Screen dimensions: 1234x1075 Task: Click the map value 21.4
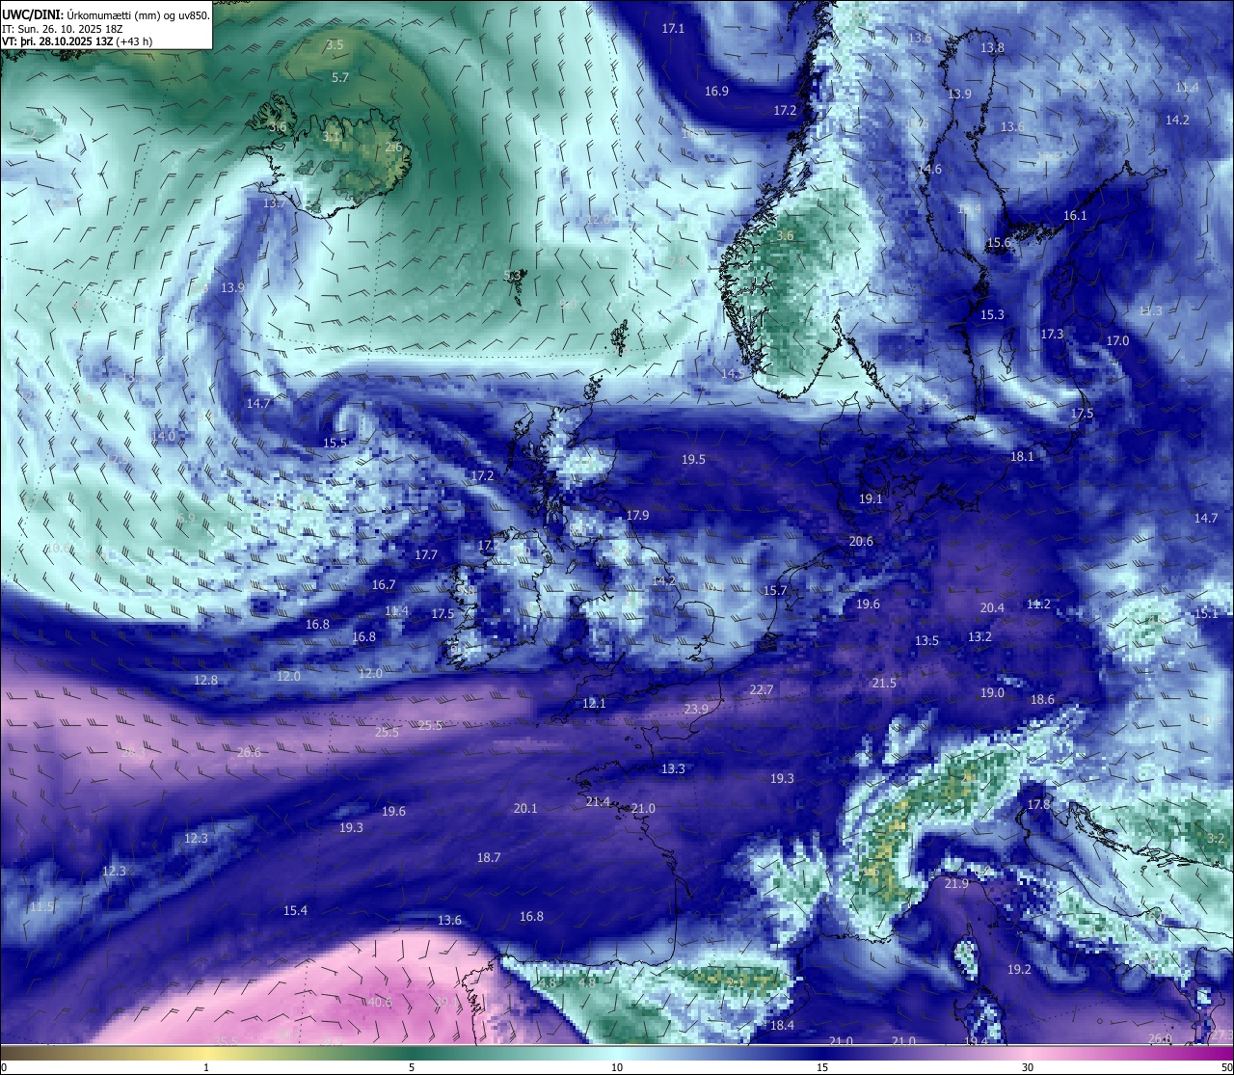tap(598, 802)
